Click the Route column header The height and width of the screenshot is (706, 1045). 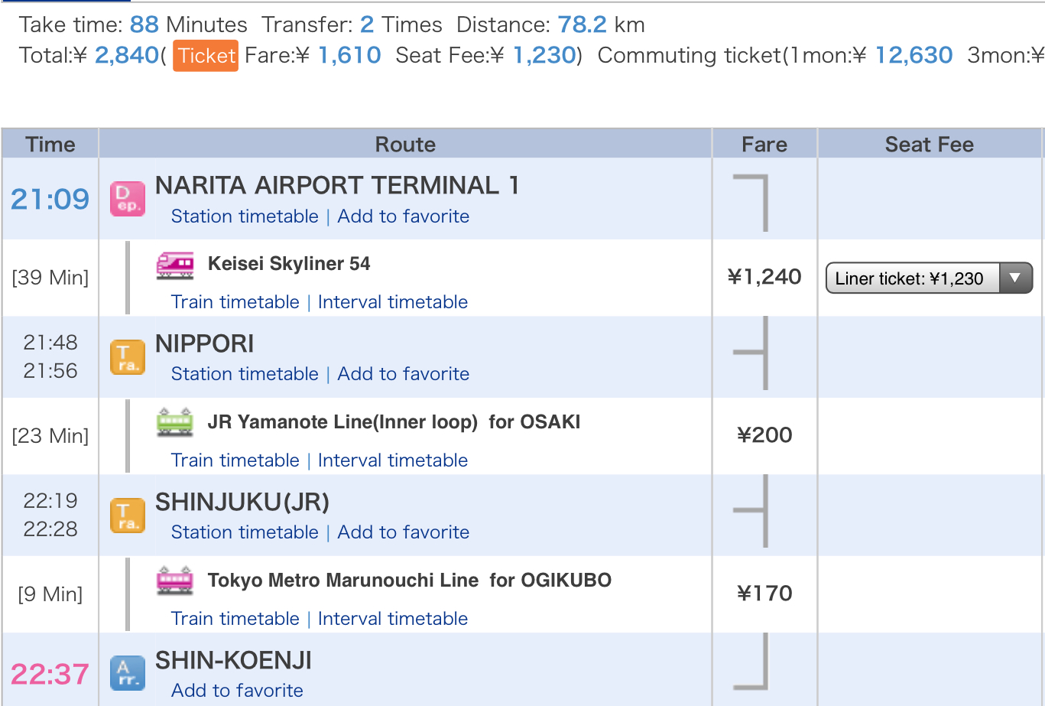tap(405, 145)
